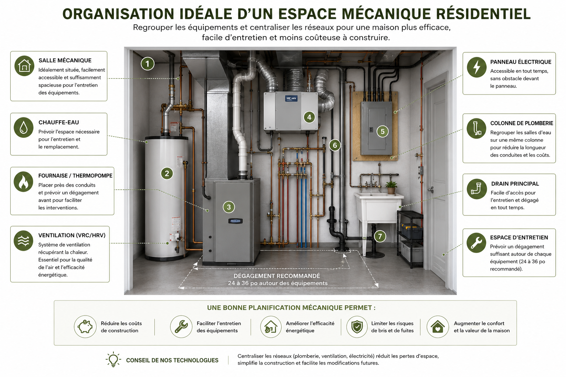
Task: Click the drain elbow icon beside Drain principal
Action: [476, 189]
